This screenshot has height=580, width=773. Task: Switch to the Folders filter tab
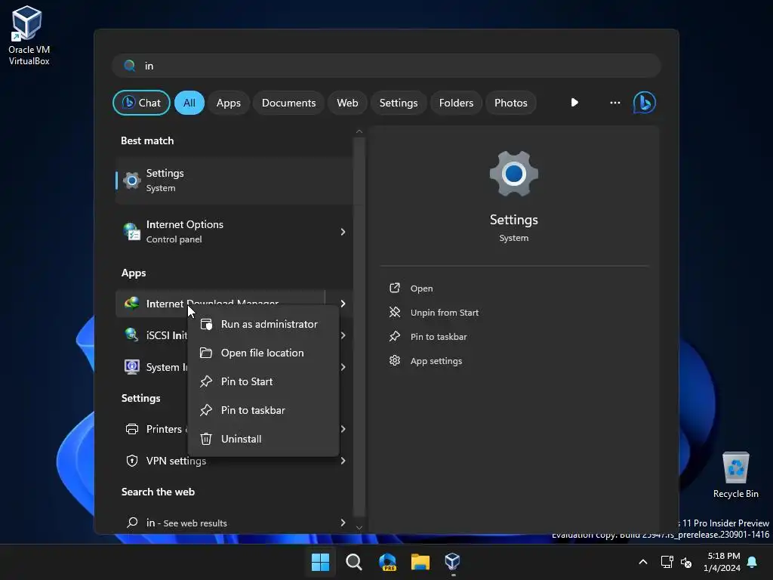point(456,103)
